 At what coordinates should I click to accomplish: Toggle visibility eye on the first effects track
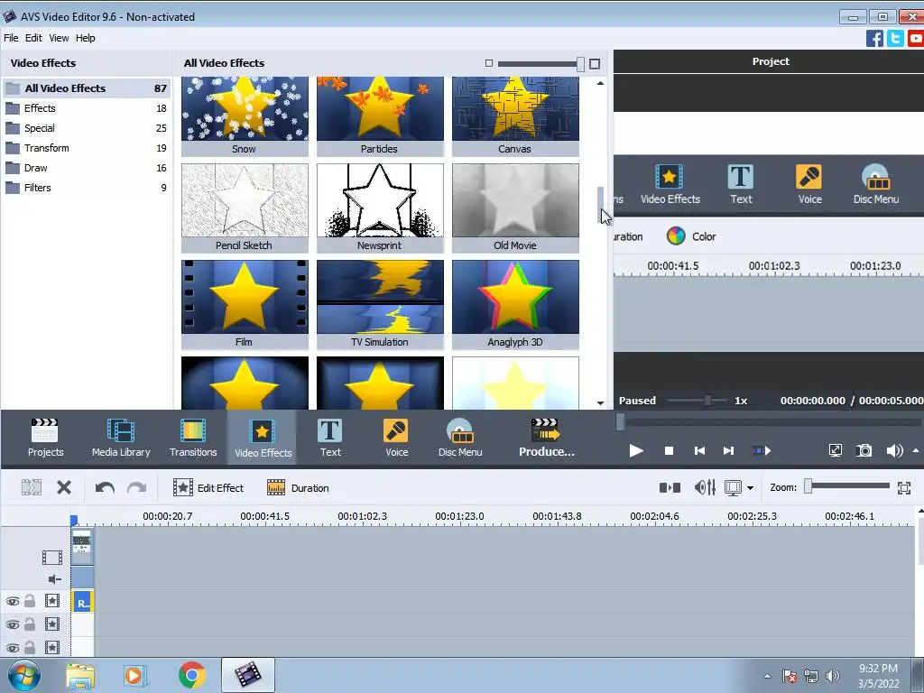coord(13,602)
